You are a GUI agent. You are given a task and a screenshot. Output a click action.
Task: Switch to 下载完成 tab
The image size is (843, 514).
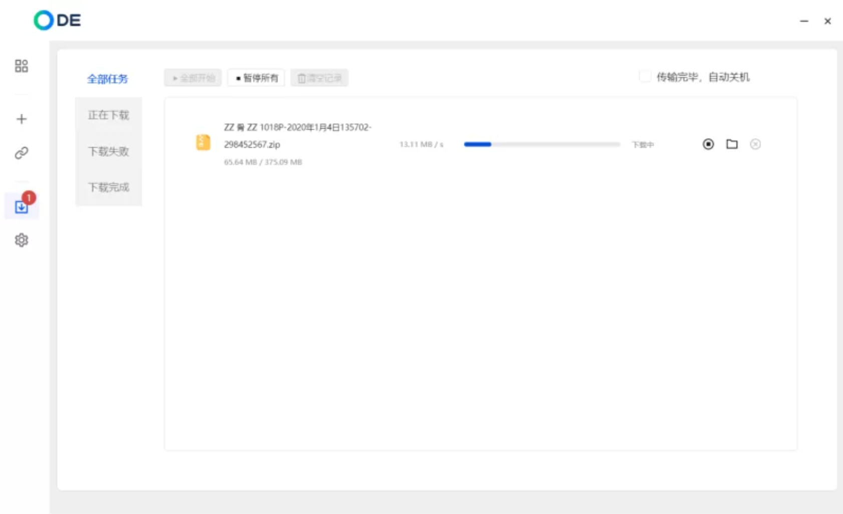click(109, 187)
